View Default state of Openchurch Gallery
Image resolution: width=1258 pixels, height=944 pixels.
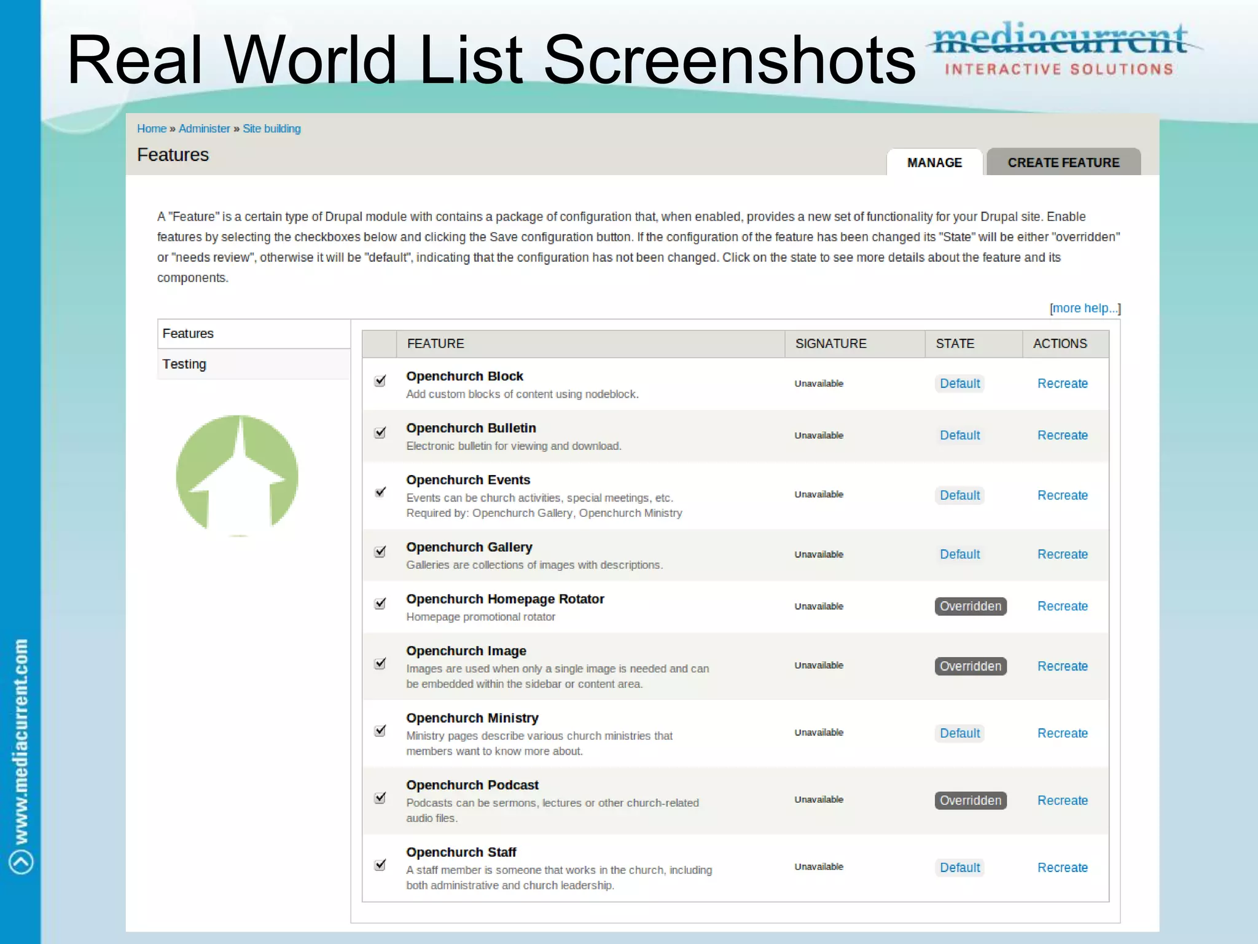[959, 554]
